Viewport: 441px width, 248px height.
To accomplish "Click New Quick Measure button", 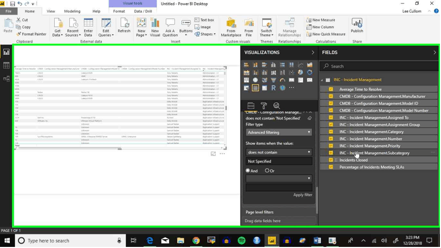I will 326,34.
